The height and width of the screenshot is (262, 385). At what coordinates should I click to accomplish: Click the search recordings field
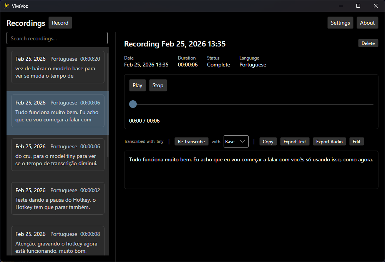57,38
